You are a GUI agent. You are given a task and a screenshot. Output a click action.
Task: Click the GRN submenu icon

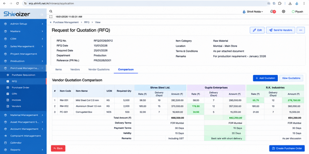point(8,94)
